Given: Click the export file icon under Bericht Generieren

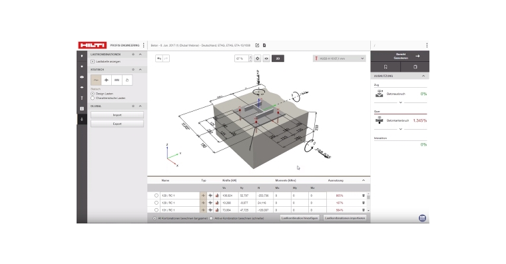Looking at the screenshot, I should tap(385, 66).
